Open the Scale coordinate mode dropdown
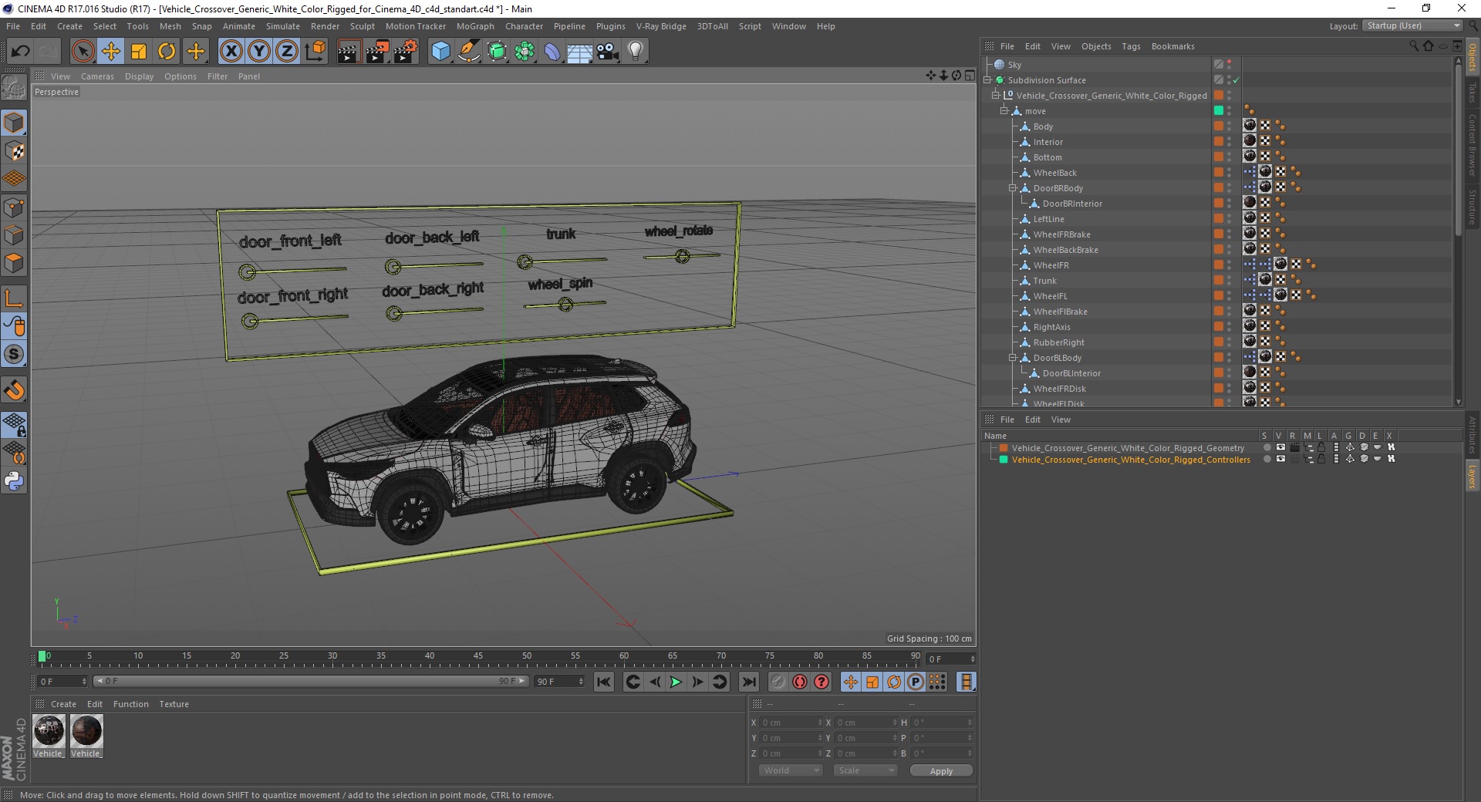This screenshot has height=802, width=1481. point(865,770)
